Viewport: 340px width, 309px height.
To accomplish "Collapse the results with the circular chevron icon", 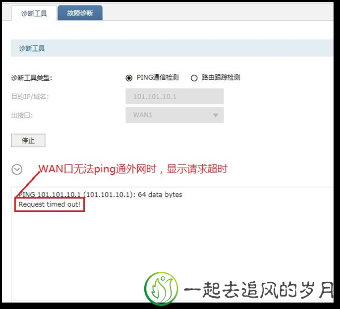I will tap(17, 169).
